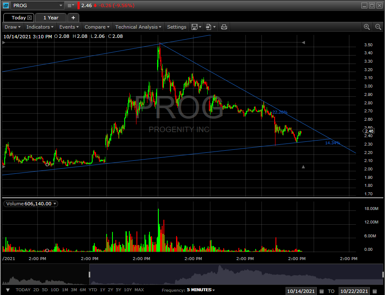Select the 2D time range
385x295 pixels.
pyautogui.click(x=36, y=290)
